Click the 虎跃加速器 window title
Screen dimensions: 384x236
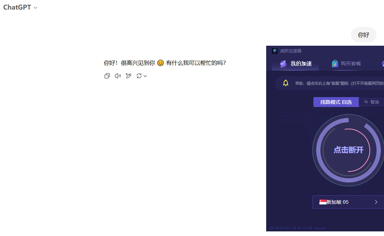pos(290,51)
